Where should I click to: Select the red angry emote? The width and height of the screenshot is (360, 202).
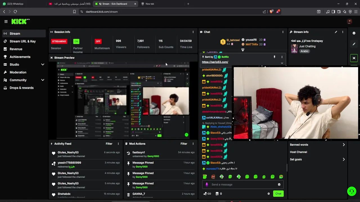tap(213, 176)
